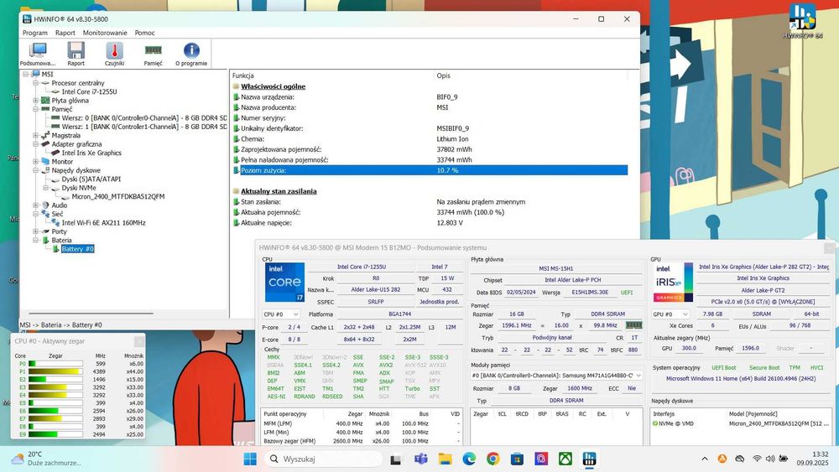Open the Wi-Fi tray icon

(x=757, y=459)
